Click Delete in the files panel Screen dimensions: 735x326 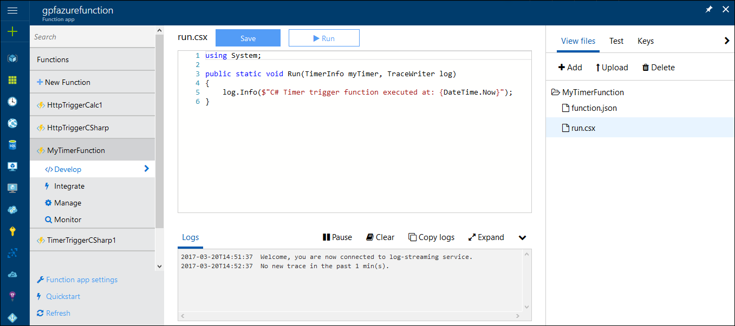(x=658, y=68)
